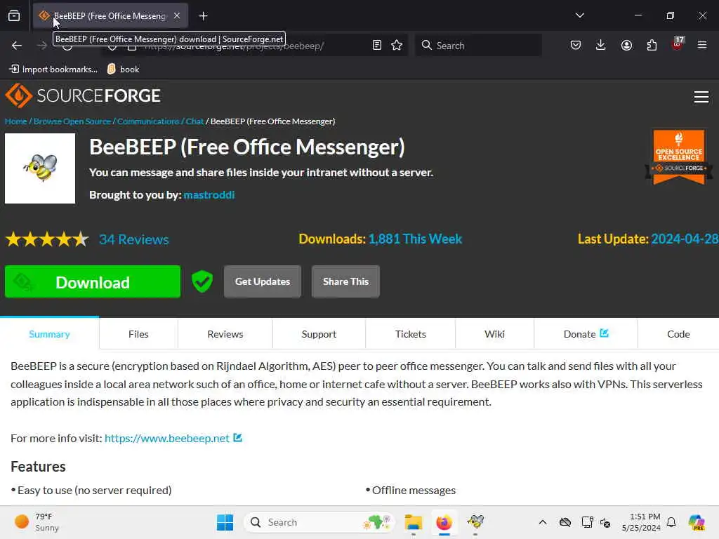
Task: Open the Support tab
Action: click(319, 334)
